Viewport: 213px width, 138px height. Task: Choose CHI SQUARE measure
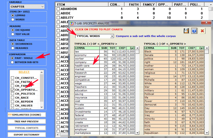13,30
